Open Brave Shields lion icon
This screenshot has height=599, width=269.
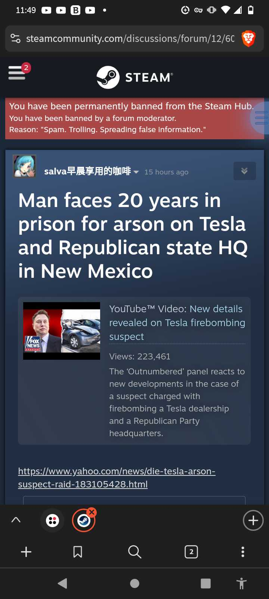coord(248,39)
